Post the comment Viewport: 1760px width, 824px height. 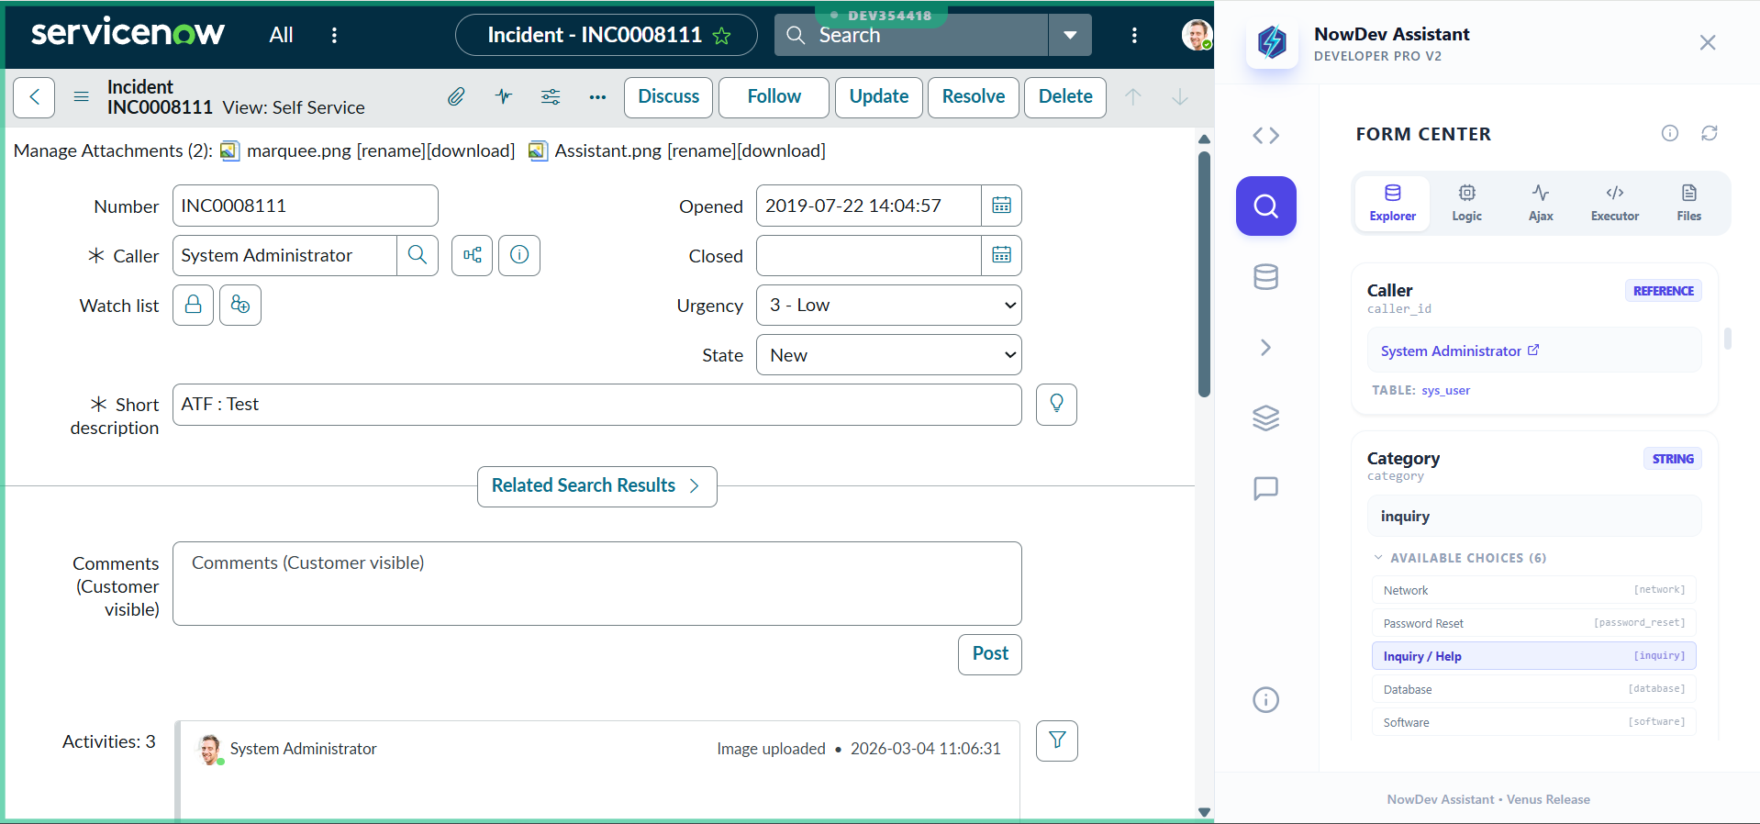[x=990, y=654]
